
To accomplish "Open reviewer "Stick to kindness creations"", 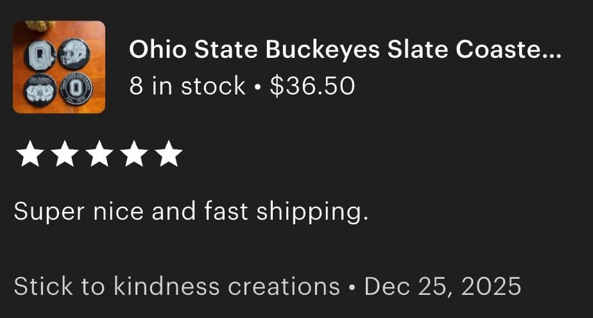I will click(176, 287).
